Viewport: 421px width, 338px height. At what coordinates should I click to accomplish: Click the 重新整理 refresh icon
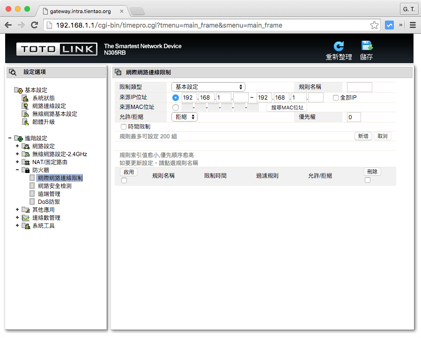339,46
